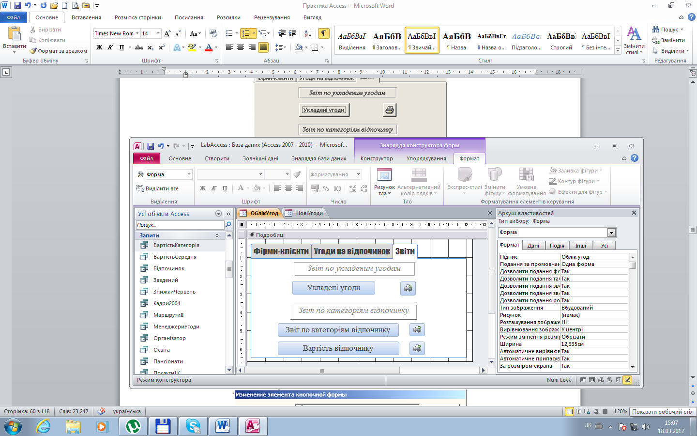The height and width of the screenshot is (436, 697).
Task: Click the Word text highlight color swatch
Action: pos(192,47)
